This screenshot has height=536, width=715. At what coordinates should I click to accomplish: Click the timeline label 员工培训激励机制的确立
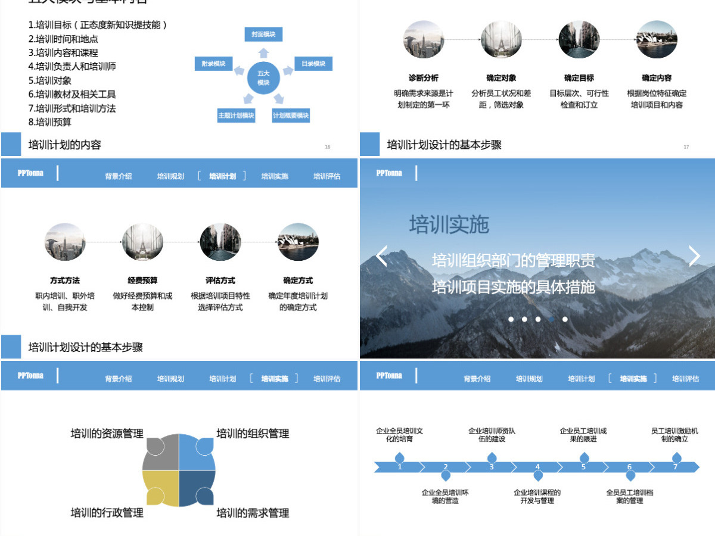coord(674,435)
